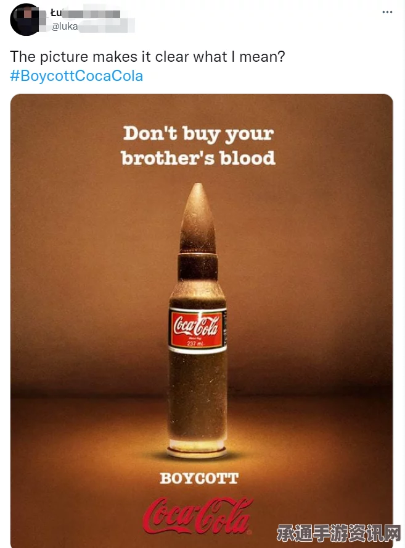Open the three-dot more options menu
This screenshot has height=548, width=405.
coord(387,12)
